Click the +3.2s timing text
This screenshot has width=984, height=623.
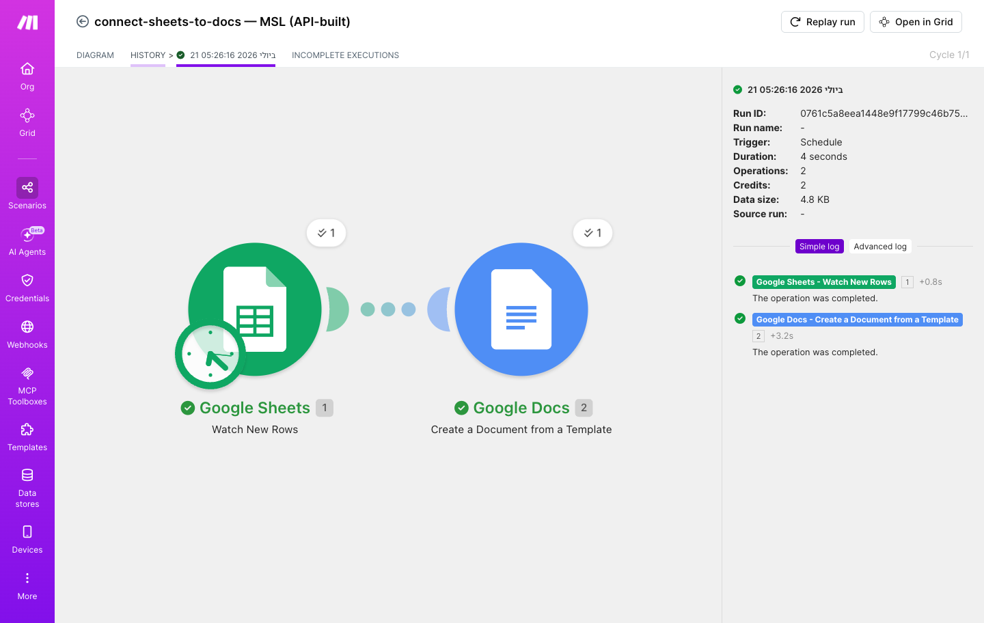782,336
